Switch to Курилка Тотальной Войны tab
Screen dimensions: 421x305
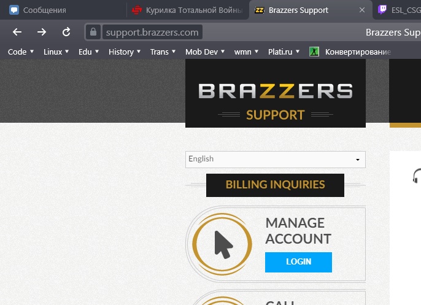(187, 10)
